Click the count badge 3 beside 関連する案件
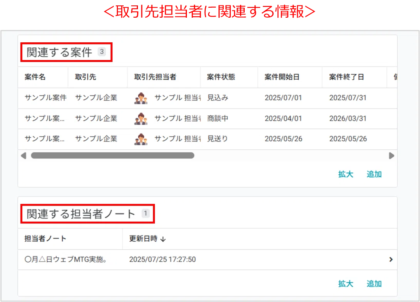 (x=102, y=52)
